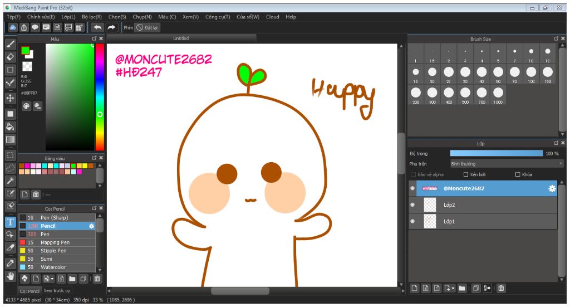Click Bảng màu palette scroll-down arrow
The height and width of the screenshot is (307, 570).
pyautogui.click(x=100, y=186)
